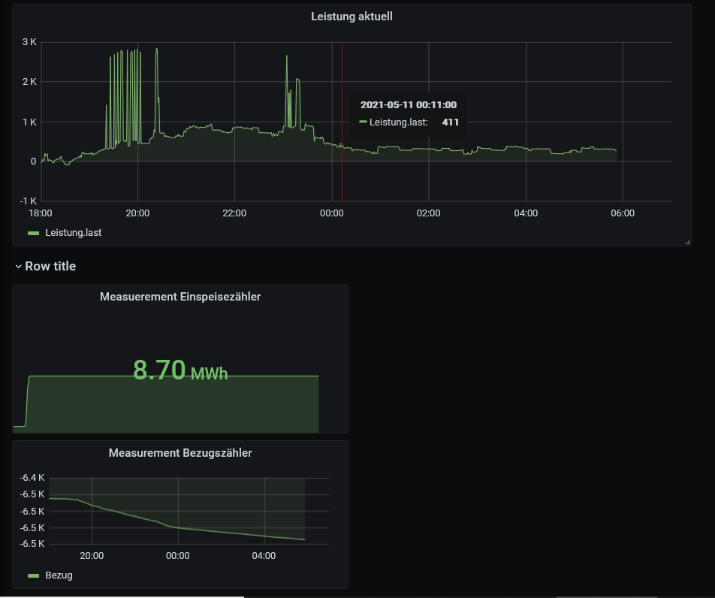715x598 pixels.
Task: Click the 00:00 x-axis label under Leistung aktuell
Action: tap(332, 213)
